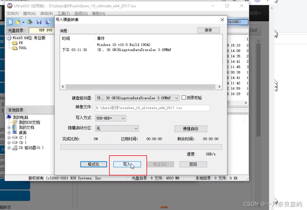This screenshot has width=307, height=210.
Task: Click the Open file folder toolbar icon
Action: [18, 22]
